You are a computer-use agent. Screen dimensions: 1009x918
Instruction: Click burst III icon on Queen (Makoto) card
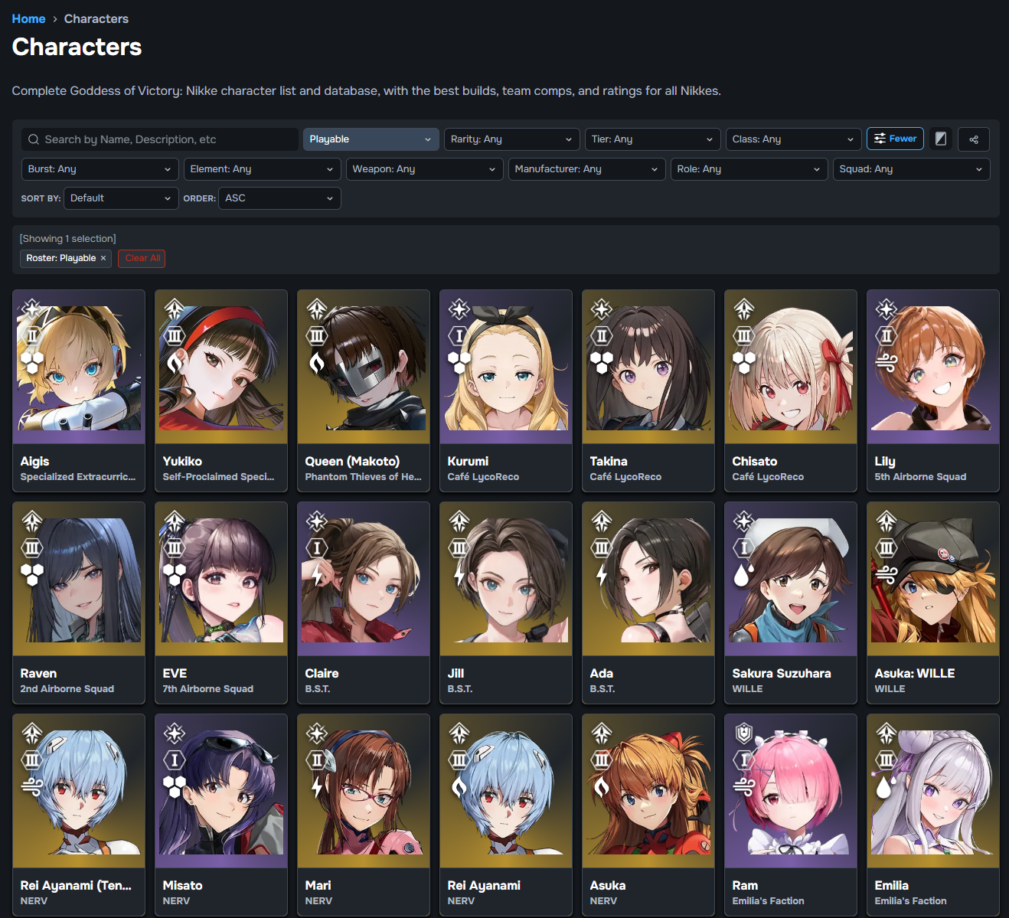pyautogui.click(x=317, y=335)
